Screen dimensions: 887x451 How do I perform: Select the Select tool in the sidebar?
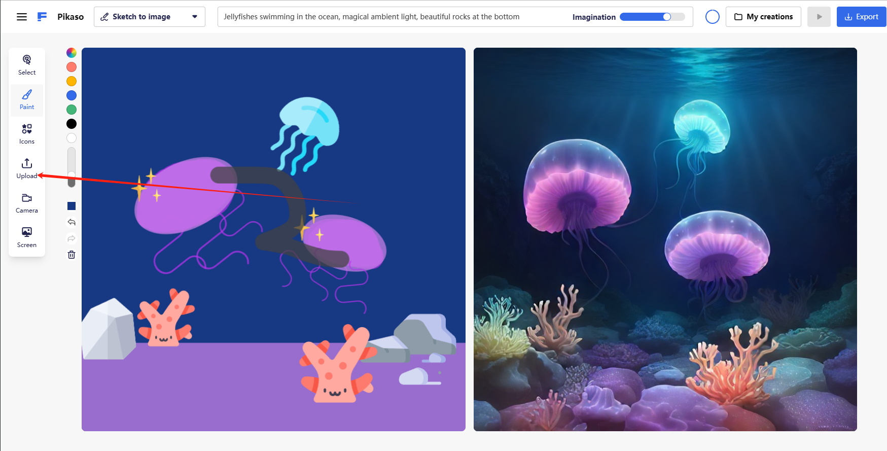click(27, 65)
